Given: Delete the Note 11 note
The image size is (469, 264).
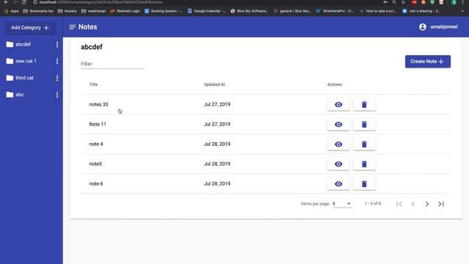Looking at the screenshot, I should pos(364,124).
